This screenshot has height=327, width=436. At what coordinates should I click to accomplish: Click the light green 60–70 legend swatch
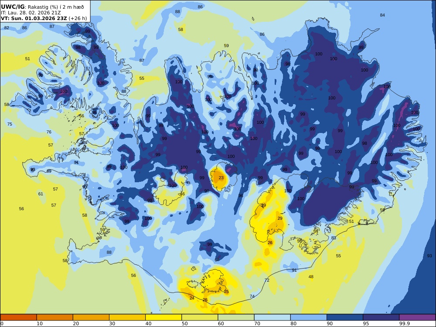click(x=236, y=317)
